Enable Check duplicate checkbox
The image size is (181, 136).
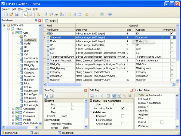123,124
